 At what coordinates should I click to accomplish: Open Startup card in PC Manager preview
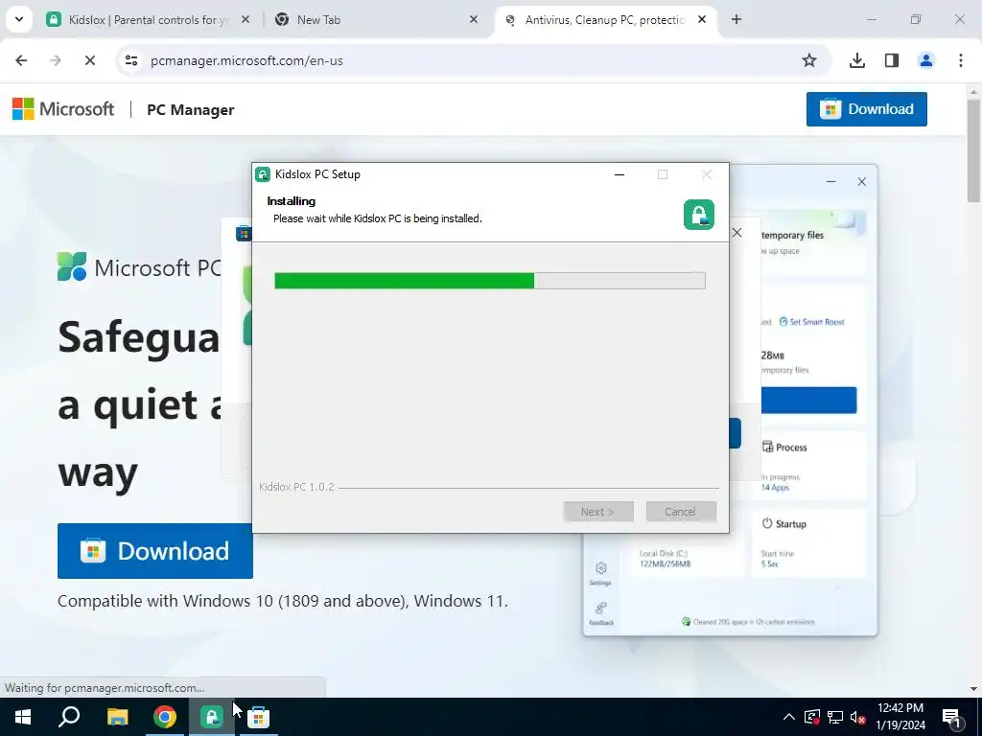(x=808, y=542)
